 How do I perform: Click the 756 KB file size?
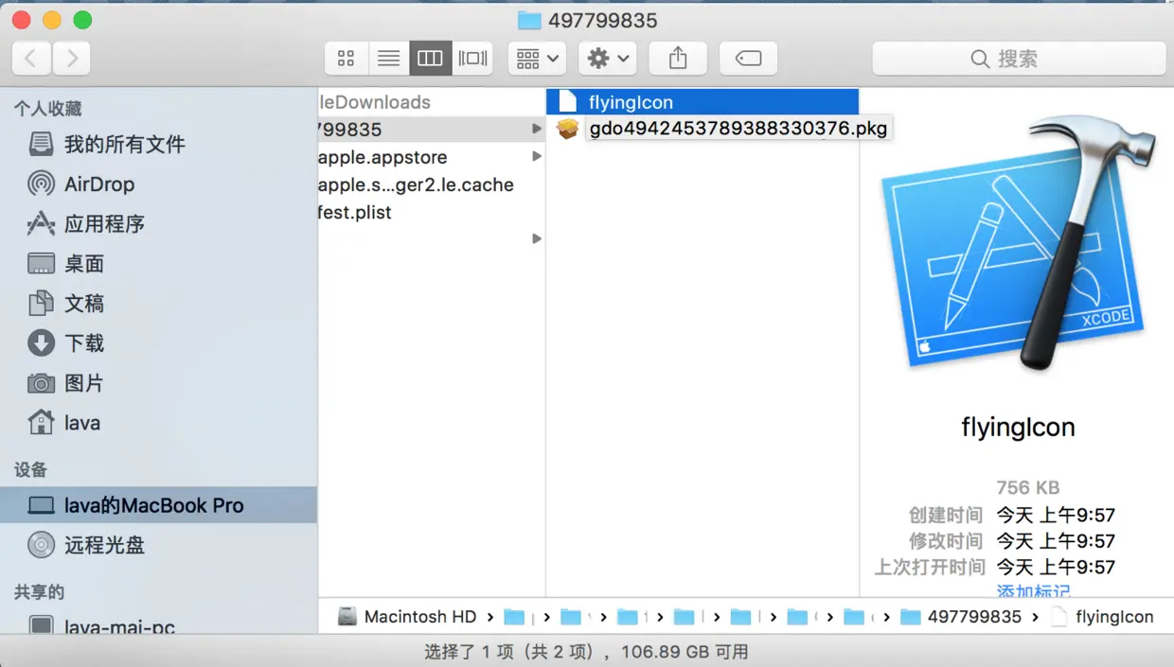click(1027, 487)
